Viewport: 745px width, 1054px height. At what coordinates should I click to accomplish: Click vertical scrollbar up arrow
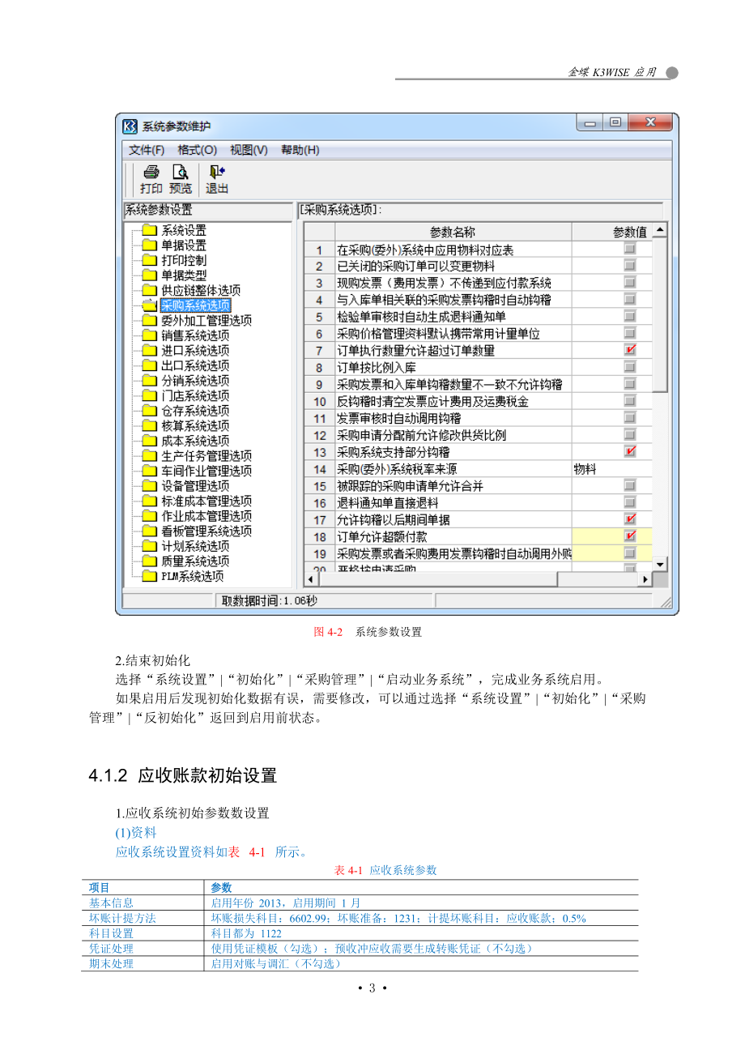[x=660, y=231]
